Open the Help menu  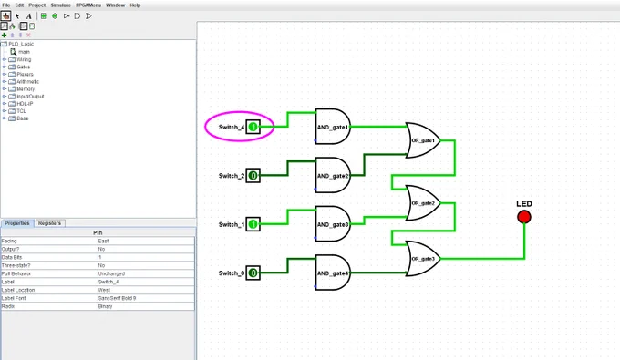pos(135,5)
